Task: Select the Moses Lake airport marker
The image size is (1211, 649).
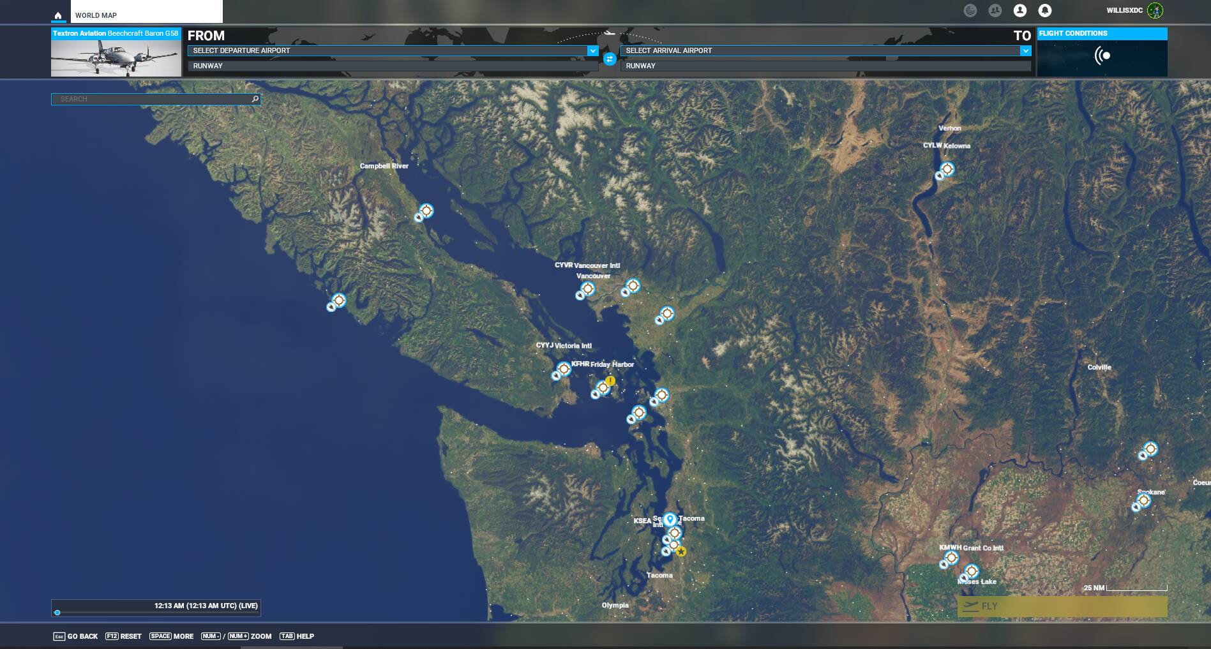Action: [971, 571]
